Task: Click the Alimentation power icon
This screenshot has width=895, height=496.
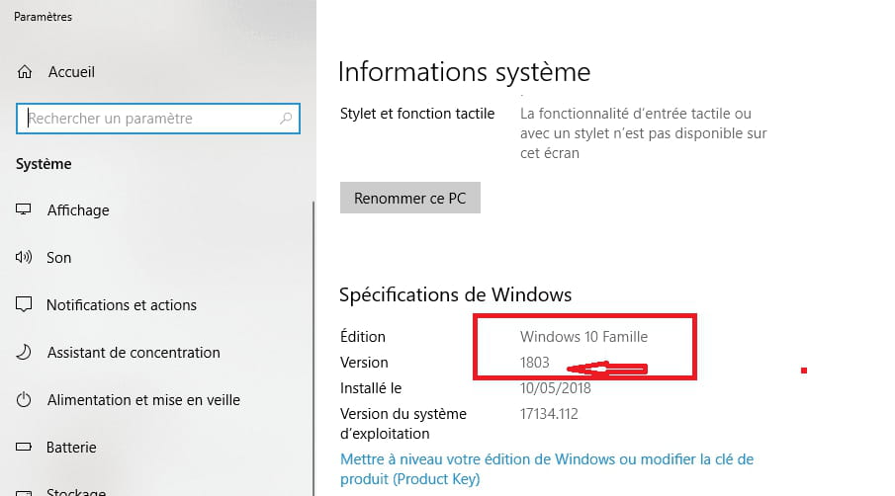Action: [24, 399]
